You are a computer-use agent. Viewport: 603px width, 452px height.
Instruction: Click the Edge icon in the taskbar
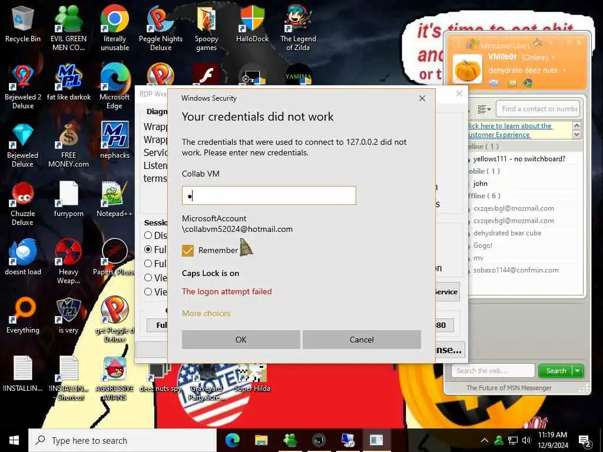point(232,440)
